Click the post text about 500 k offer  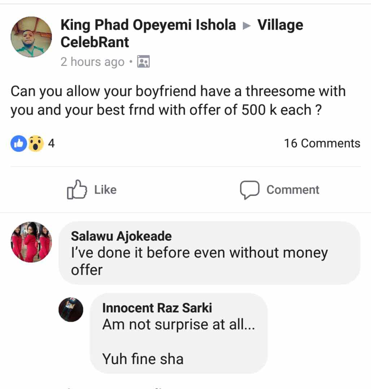click(178, 100)
